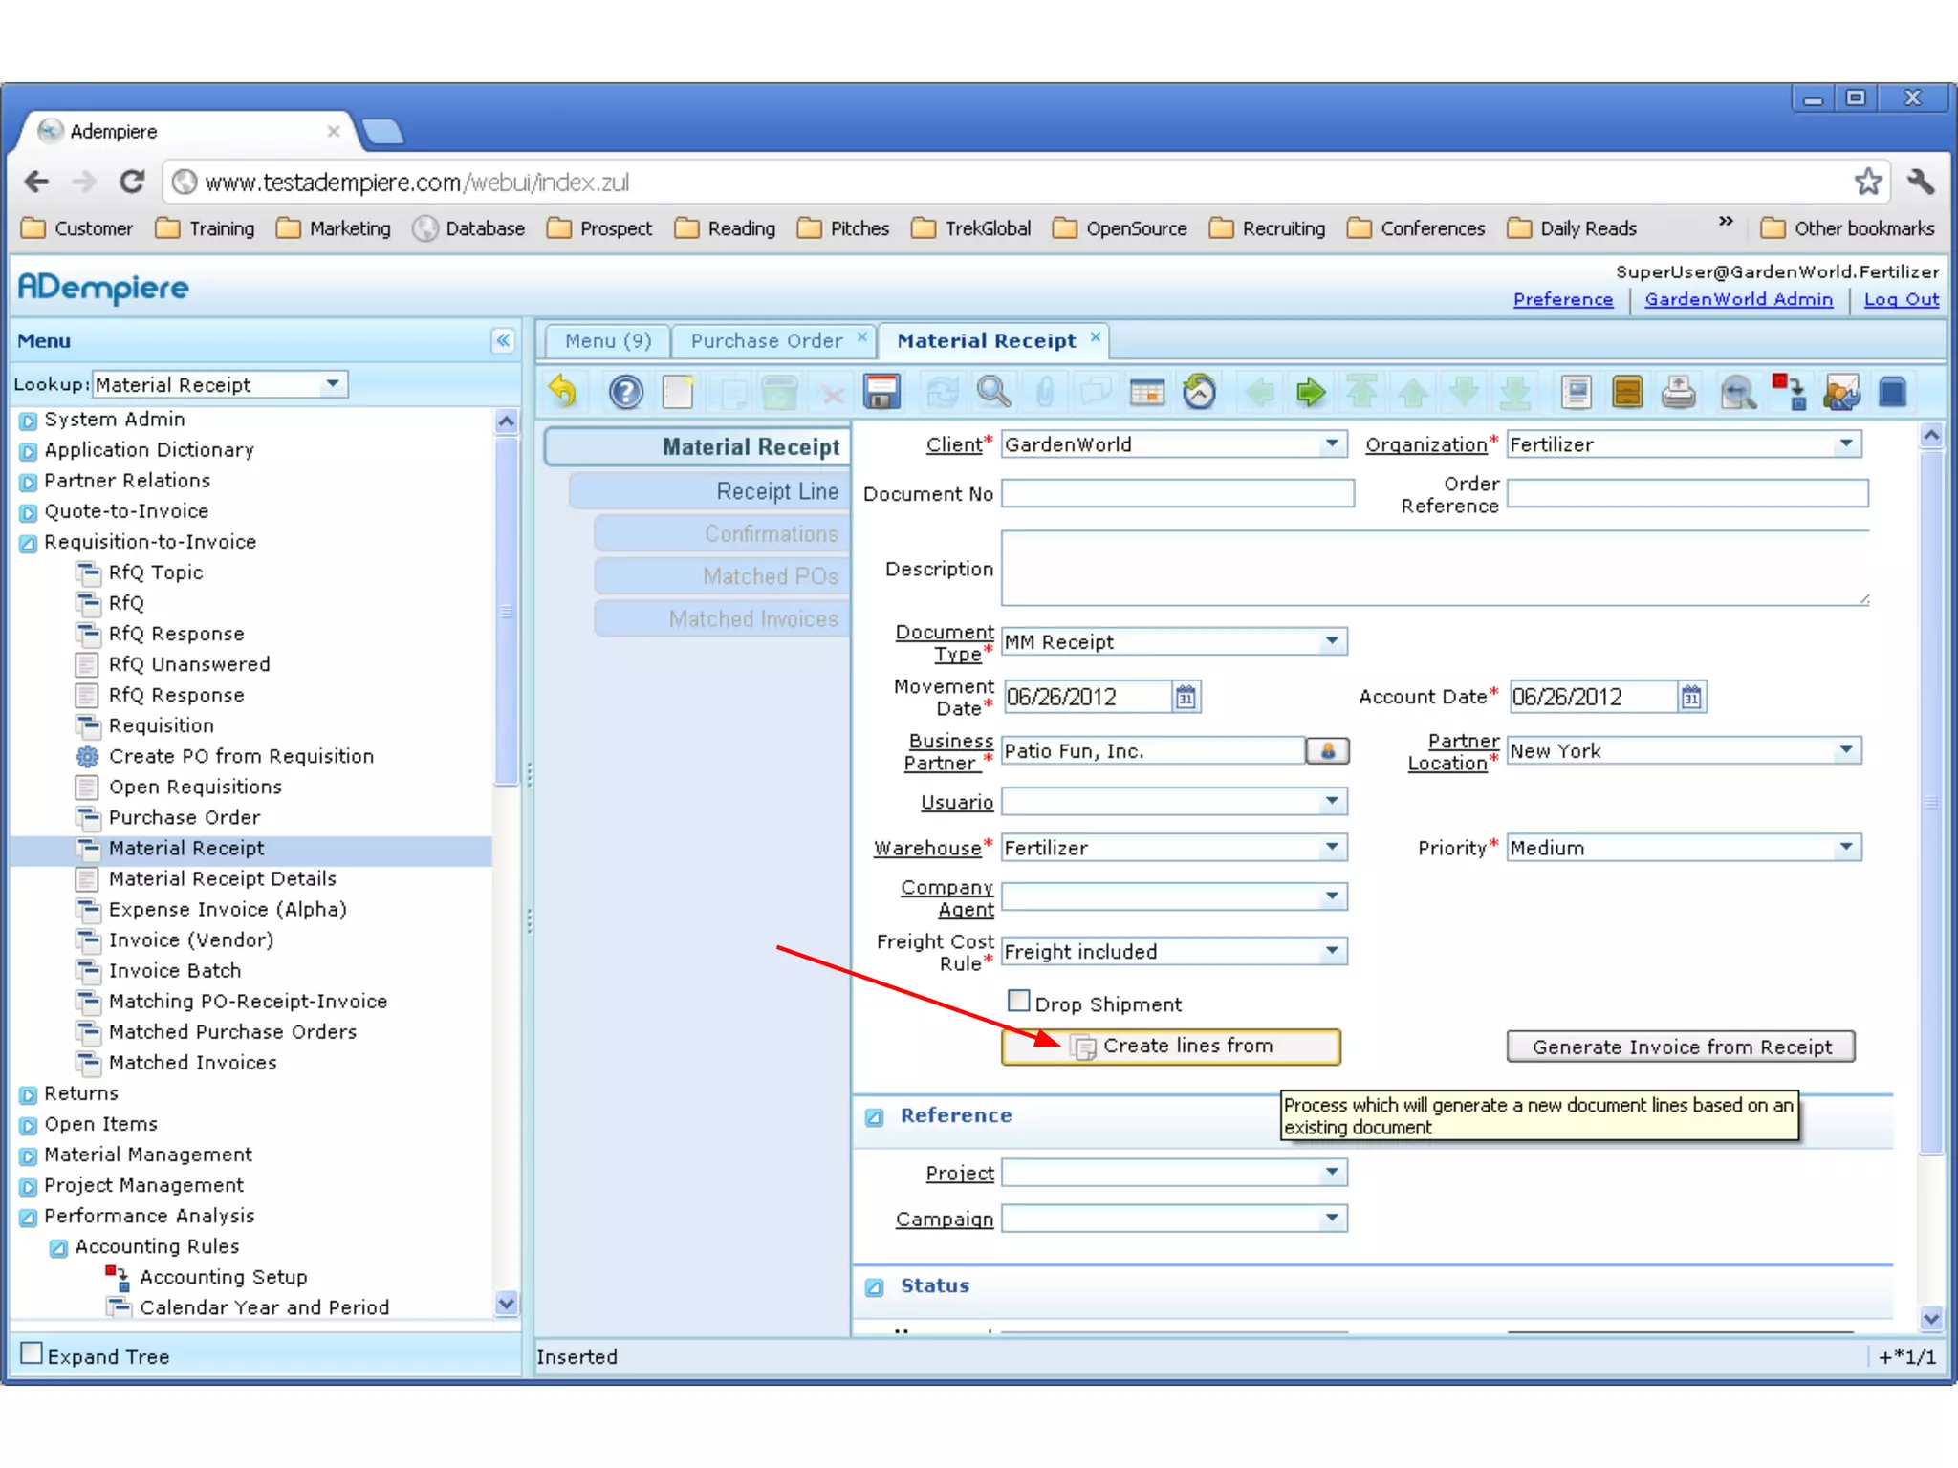Click the Report toolbar icon

(x=1576, y=392)
